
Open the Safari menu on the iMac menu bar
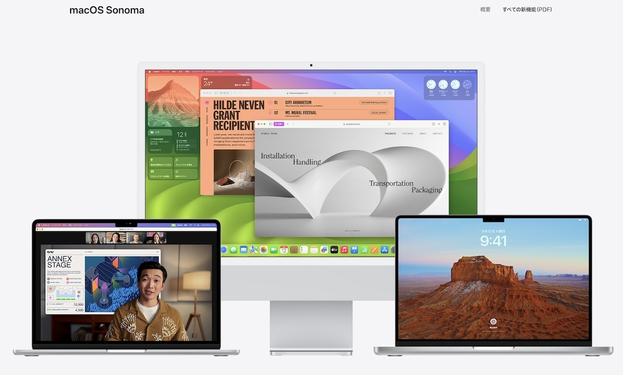(157, 72)
